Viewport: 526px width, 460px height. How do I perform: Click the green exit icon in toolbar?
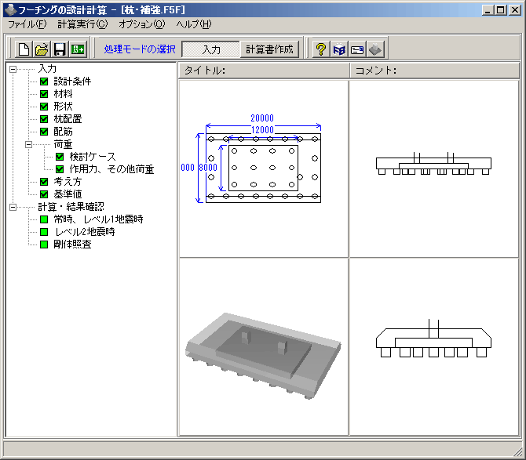tap(78, 49)
